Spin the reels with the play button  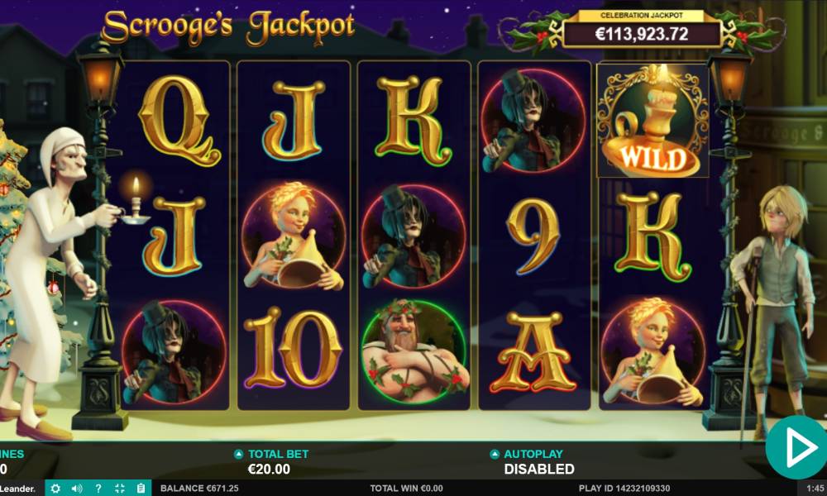[x=796, y=447]
